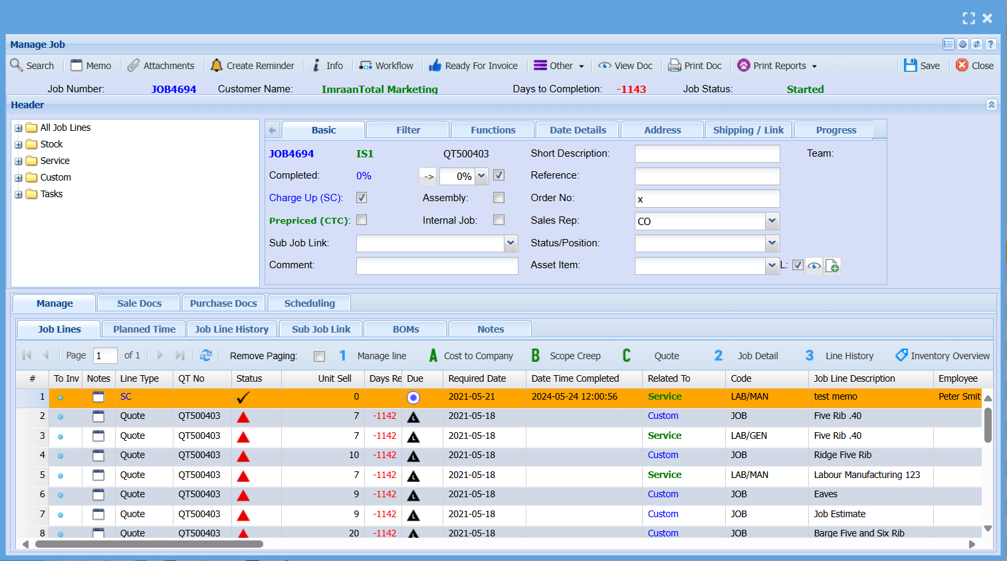Click Ready For Invoice thumbs-up icon
Viewport: 1007px width, 561px height.
coord(435,65)
